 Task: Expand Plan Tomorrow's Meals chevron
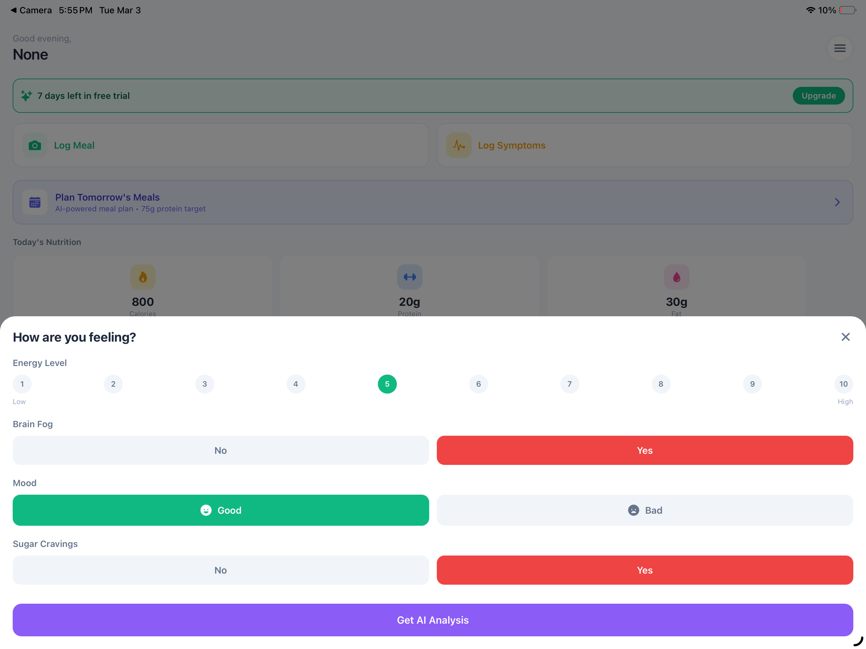837,202
